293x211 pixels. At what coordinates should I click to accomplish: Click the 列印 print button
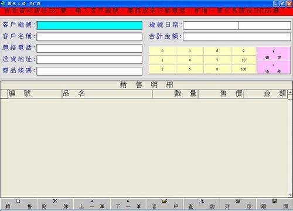click(238, 204)
